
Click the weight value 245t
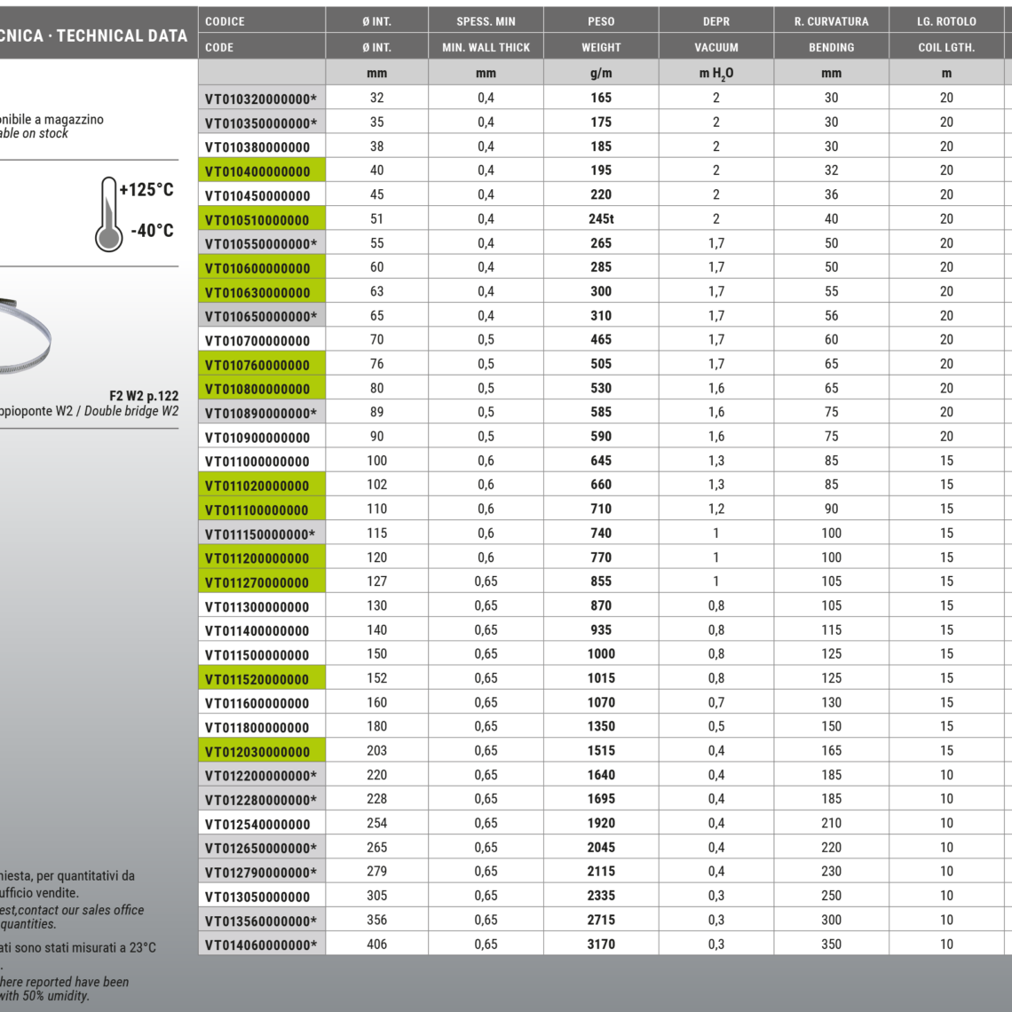[x=600, y=219]
